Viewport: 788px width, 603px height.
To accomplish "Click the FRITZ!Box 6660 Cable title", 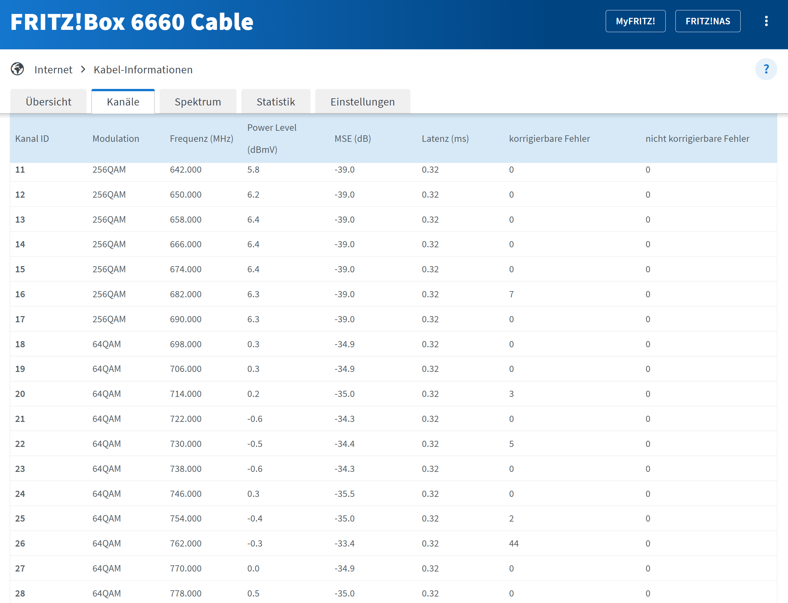I will [132, 22].
